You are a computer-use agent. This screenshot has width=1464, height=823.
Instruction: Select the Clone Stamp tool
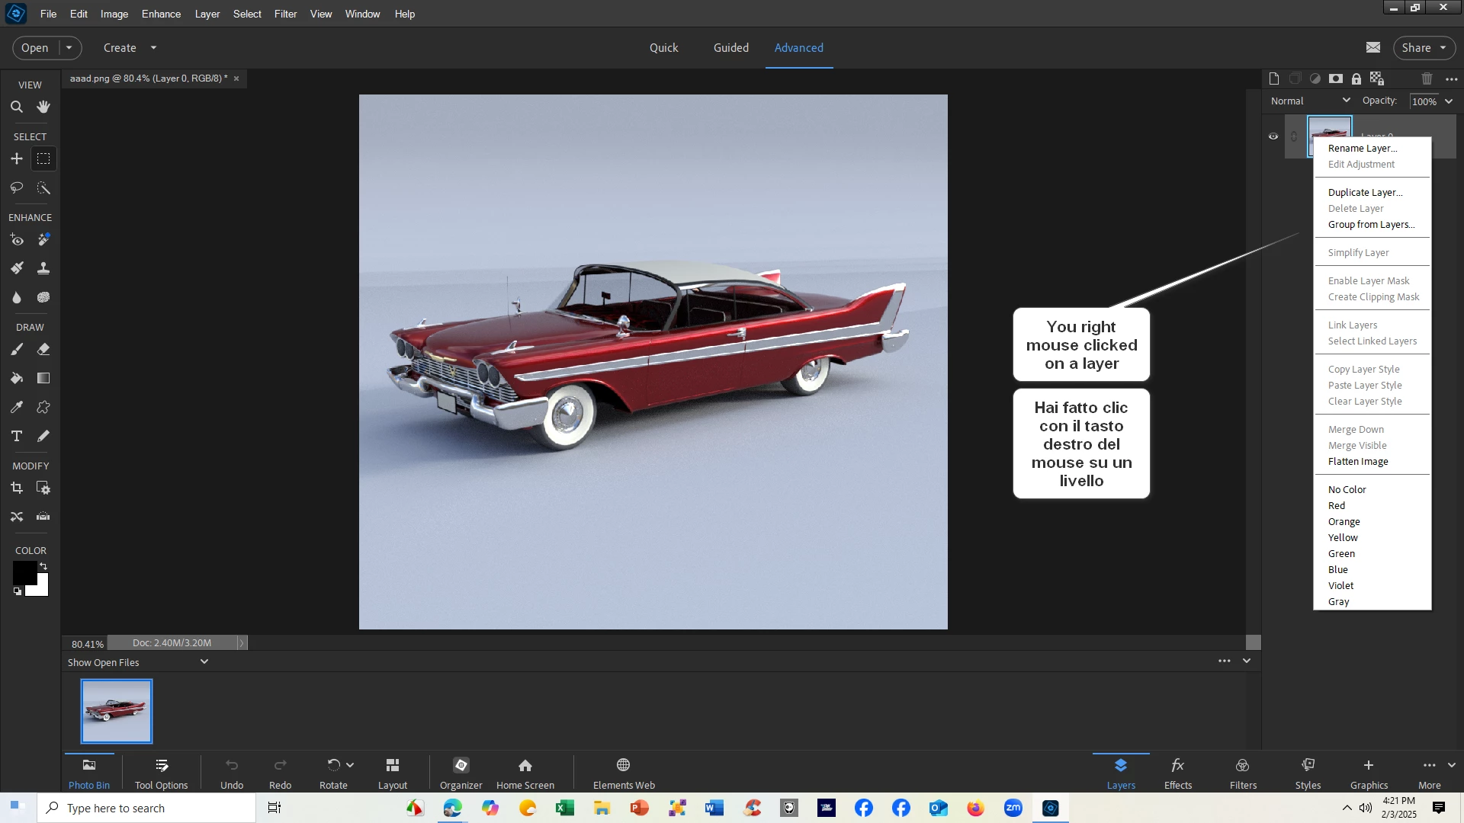click(43, 268)
